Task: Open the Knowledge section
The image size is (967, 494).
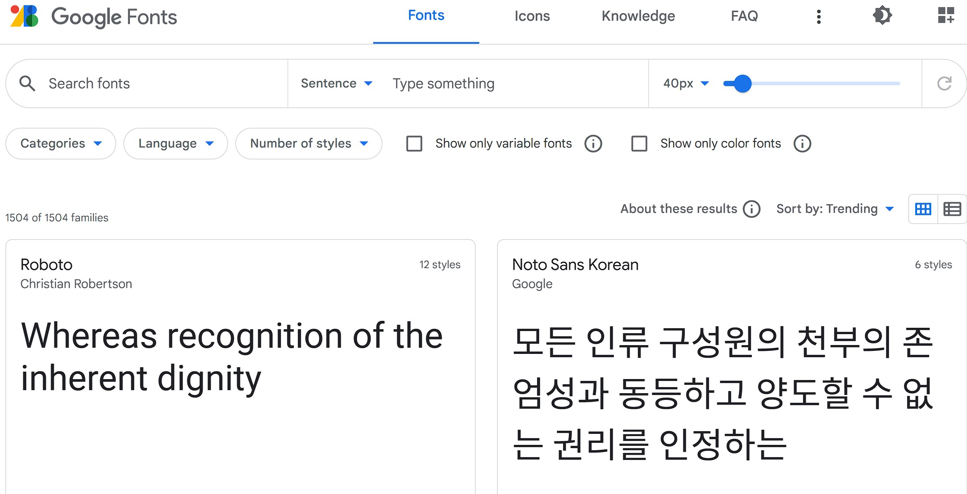Action: (638, 16)
